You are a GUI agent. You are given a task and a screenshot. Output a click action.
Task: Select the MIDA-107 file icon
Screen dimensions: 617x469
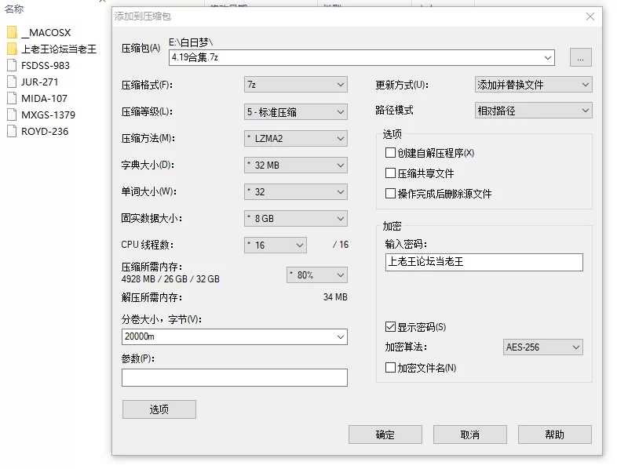coord(11,98)
